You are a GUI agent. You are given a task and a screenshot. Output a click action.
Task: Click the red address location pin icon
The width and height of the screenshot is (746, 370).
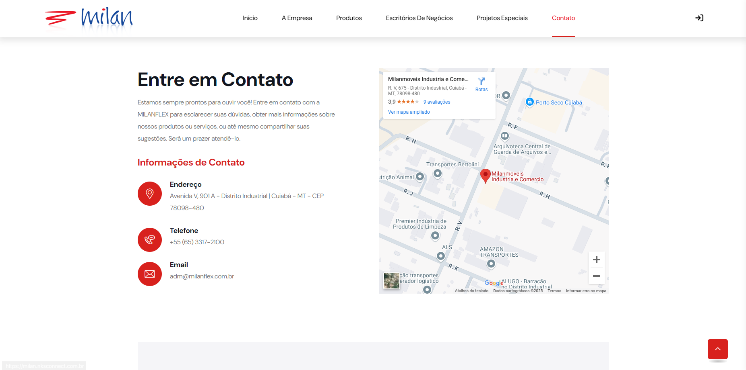pyautogui.click(x=150, y=194)
